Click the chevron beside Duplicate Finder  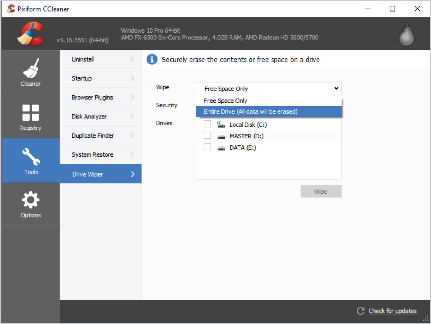(x=132, y=135)
